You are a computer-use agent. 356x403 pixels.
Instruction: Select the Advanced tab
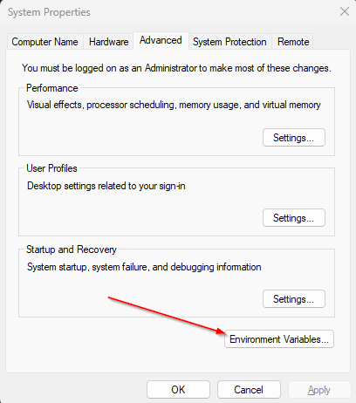click(x=161, y=40)
